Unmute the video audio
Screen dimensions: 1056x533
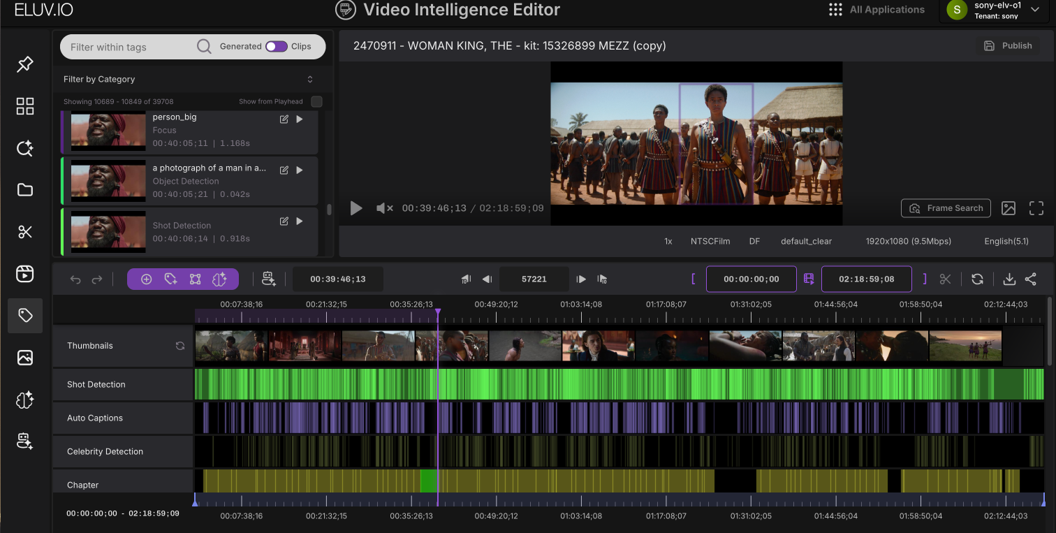(385, 208)
